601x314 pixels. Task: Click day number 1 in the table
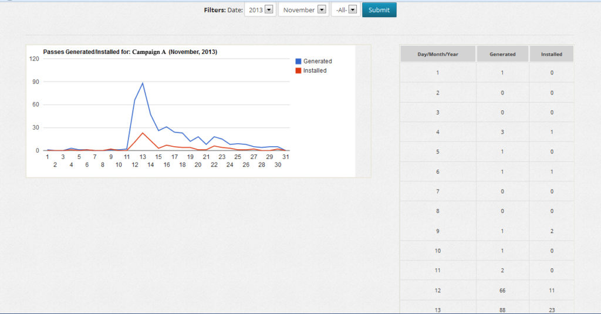tap(438, 72)
